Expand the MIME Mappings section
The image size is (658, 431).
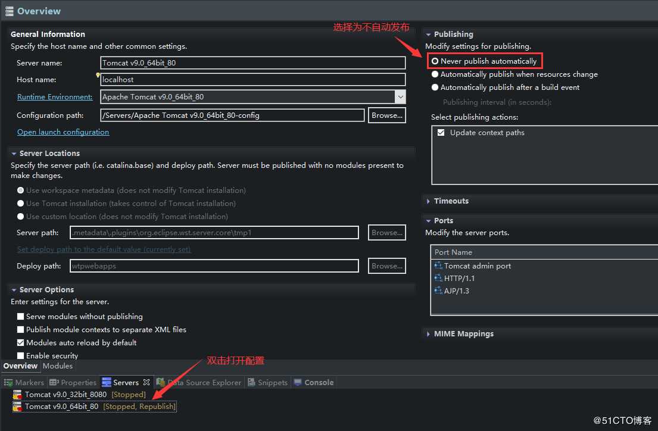click(428, 334)
